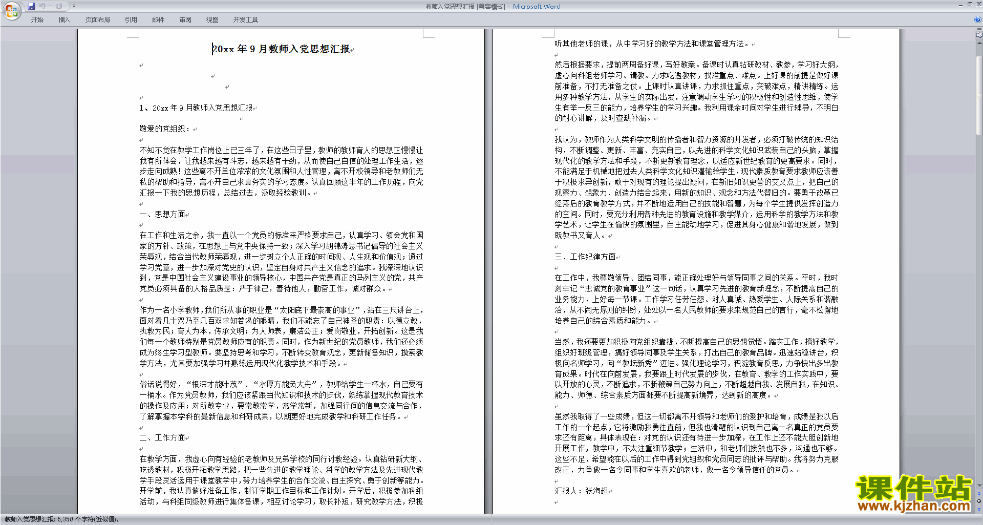Click paragraph starting 俗话说得好

coord(281,401)
